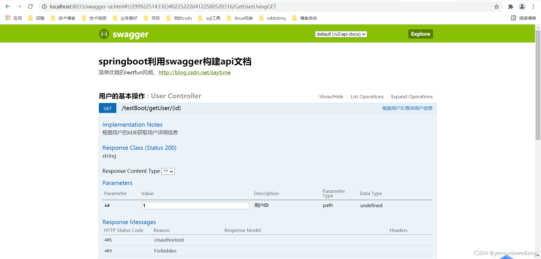The width and height of the screenshot is (541, 259).
Task: Open the Chrome three-dot menu
Action: click(533, 6)
